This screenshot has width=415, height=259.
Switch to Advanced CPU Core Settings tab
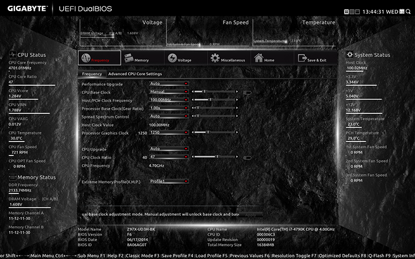[135, 74]
